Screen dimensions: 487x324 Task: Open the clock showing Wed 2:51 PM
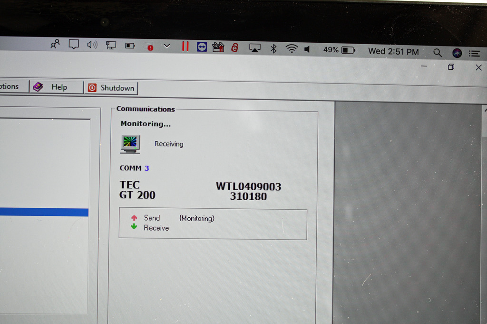[393, 51]
